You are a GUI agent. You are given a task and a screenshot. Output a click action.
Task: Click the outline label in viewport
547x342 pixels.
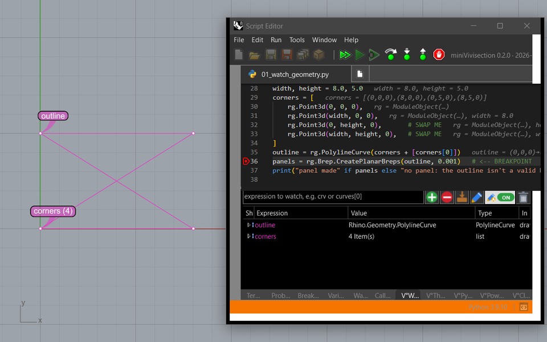(x=53, y=116)
